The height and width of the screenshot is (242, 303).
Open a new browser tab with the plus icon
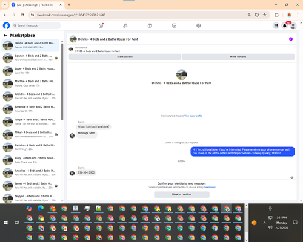pyautogui.click(x=69, y=5)
